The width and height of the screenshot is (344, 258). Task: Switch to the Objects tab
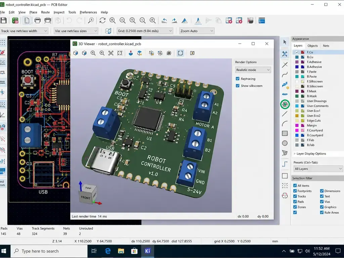pyautogui.click(x=312, y=46)
